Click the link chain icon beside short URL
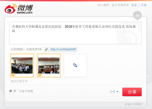Screen dimensions: 152x109 coord(46,49)
